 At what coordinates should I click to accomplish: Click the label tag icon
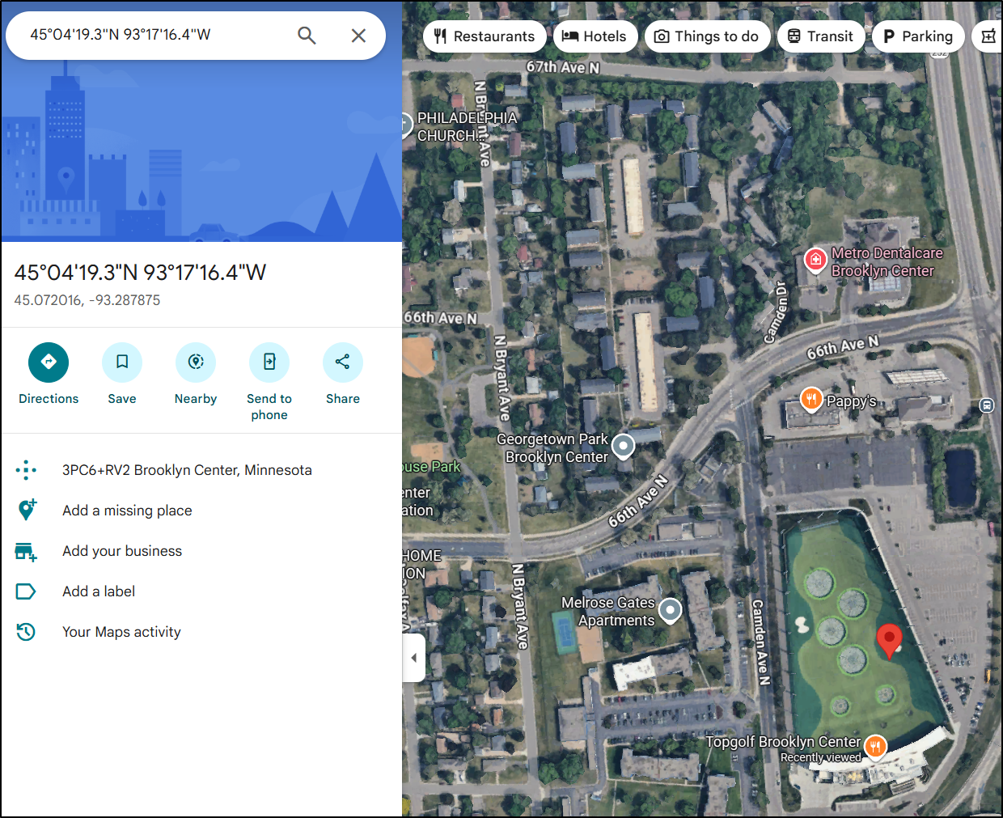click(26, 591)
